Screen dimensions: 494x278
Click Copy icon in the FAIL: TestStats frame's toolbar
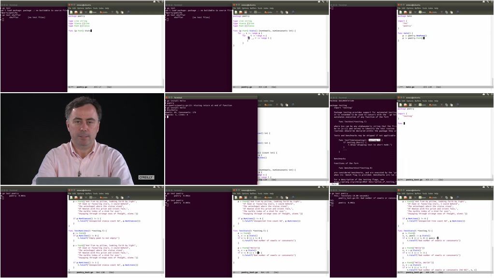click(446, 198)
